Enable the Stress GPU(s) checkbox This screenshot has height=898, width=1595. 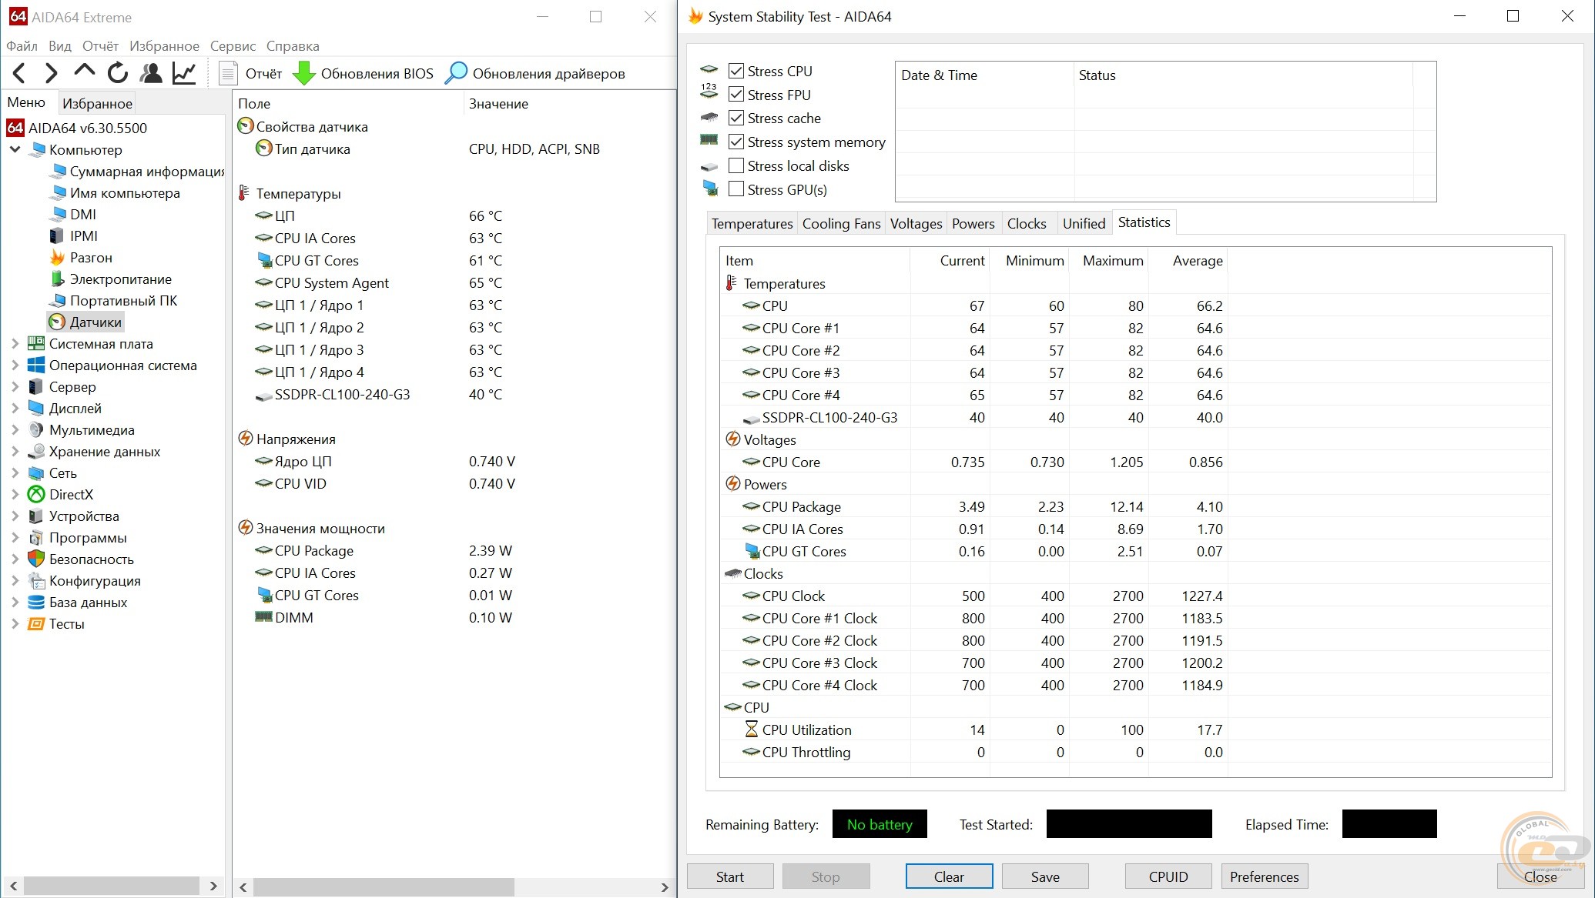tap(736, 189)
